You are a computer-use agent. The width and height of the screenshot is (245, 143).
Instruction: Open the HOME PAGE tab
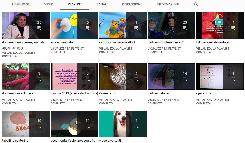coord(21,4)
